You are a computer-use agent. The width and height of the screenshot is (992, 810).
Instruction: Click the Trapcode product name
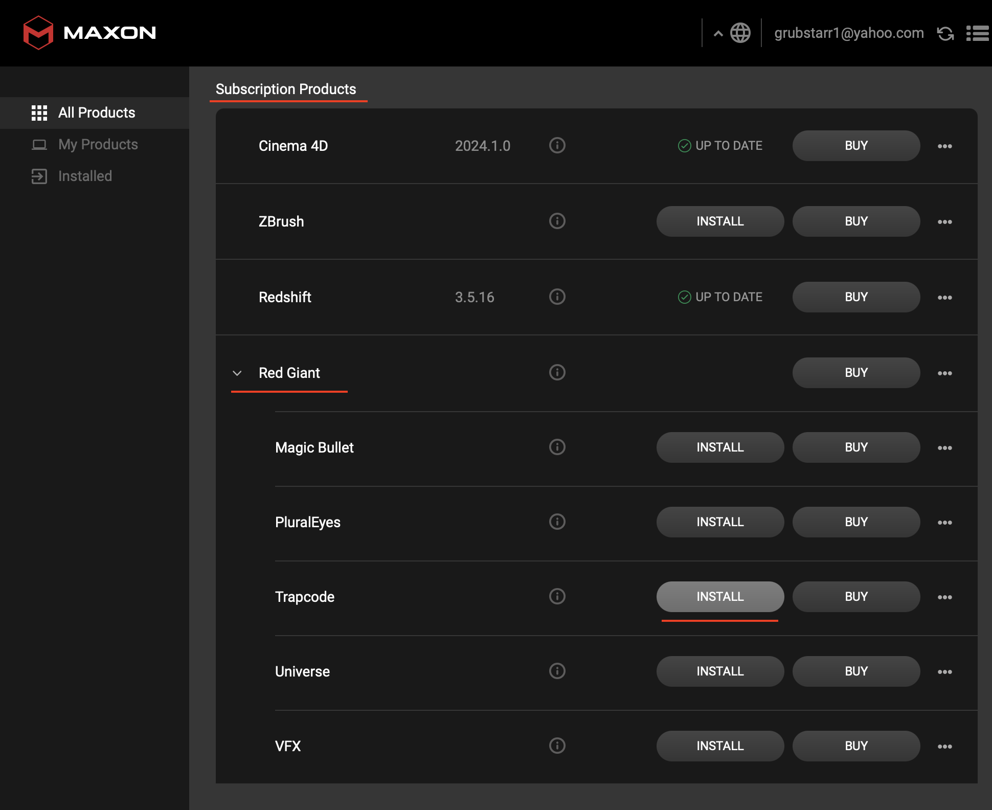(x=305, y=597)
